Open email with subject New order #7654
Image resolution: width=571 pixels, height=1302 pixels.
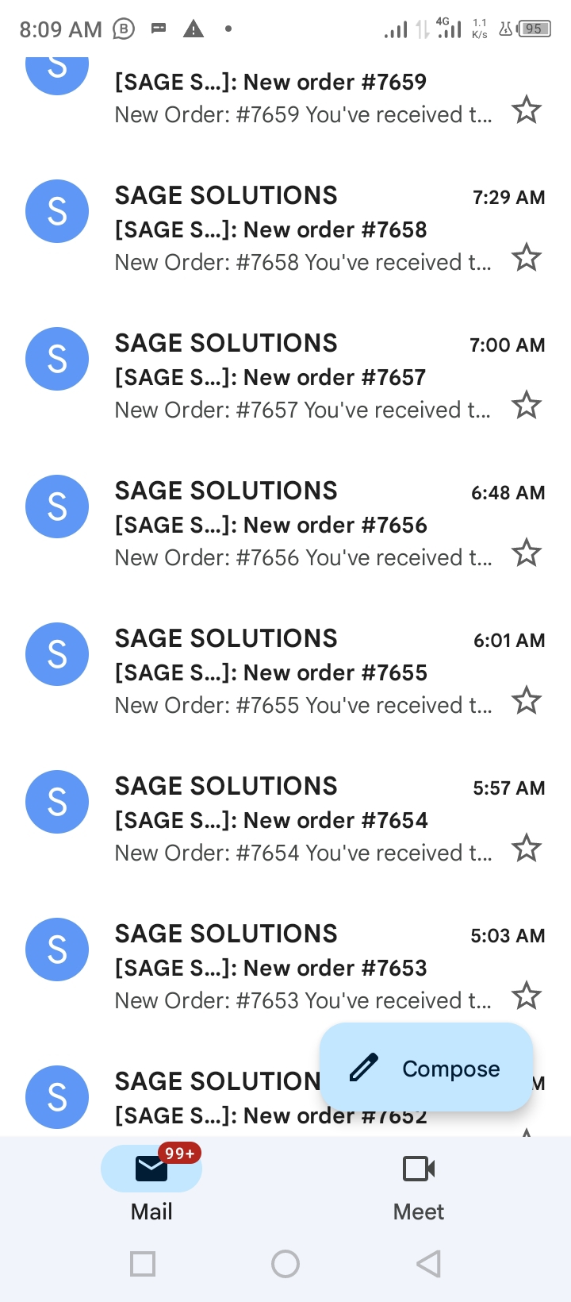click(301, 820)
